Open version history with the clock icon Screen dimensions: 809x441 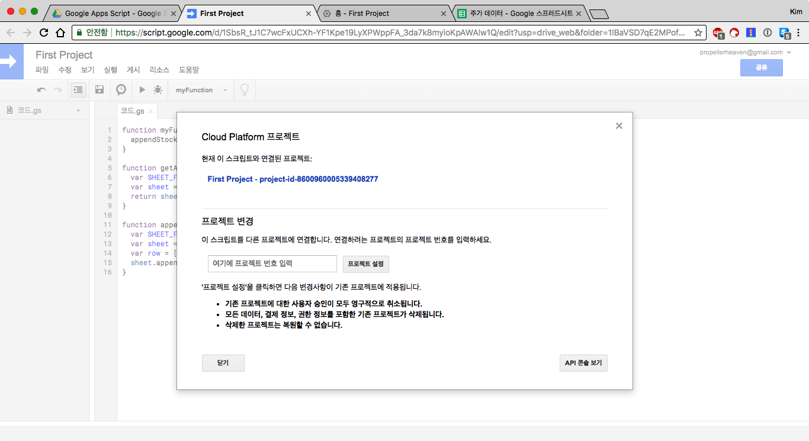tap(121, 89)
